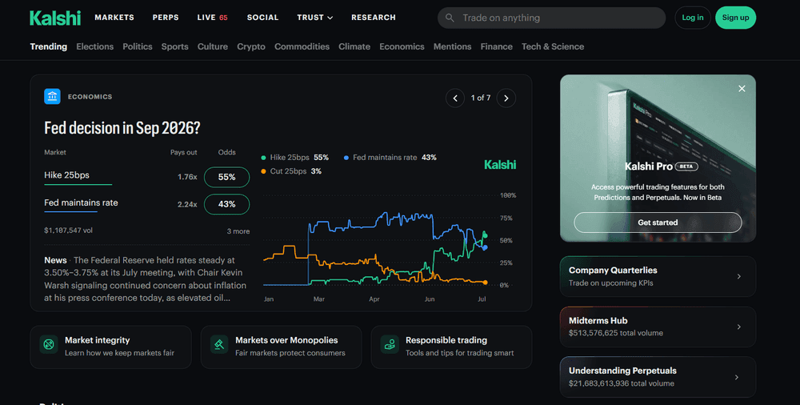800x405 pixels.
Task: Toggle Fed maintains rate blue legend dot
Action: coord(346,158)
